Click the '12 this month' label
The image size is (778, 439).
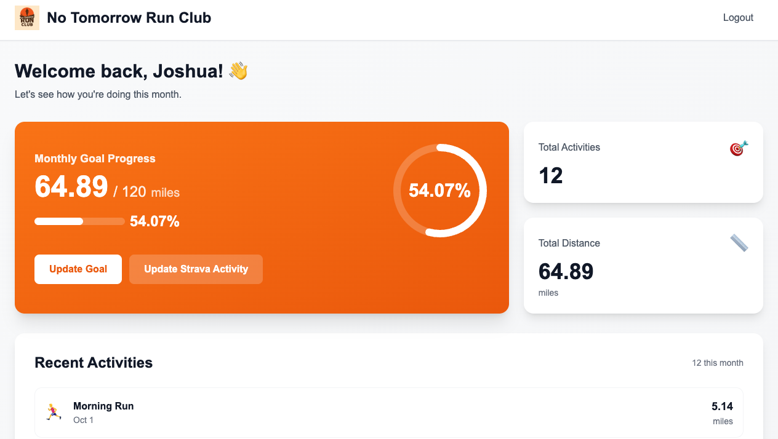pyautogui.click(x=717, y=363)
